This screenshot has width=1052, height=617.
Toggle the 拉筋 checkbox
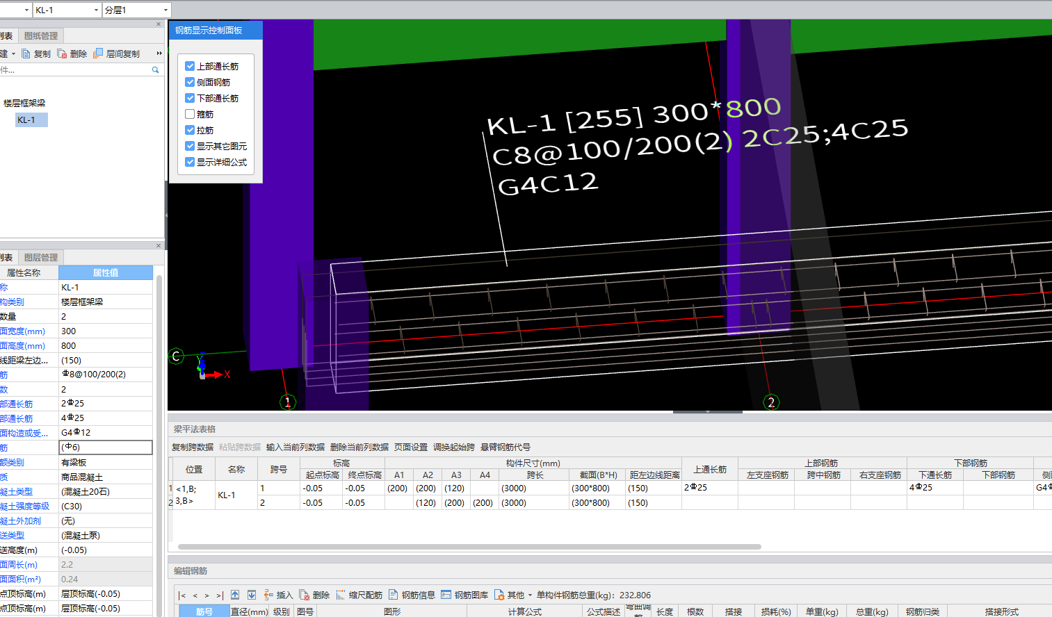[190, 130]
